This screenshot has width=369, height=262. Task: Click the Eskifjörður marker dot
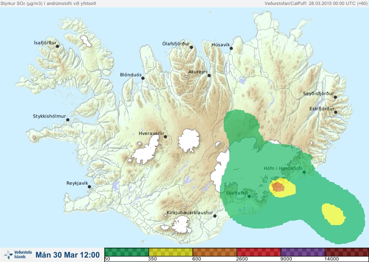click(x=336, y=112)
